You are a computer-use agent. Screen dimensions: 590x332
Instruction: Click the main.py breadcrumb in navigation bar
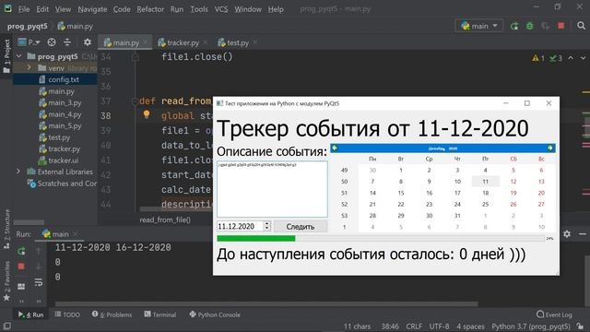click(x=76, y=26)
